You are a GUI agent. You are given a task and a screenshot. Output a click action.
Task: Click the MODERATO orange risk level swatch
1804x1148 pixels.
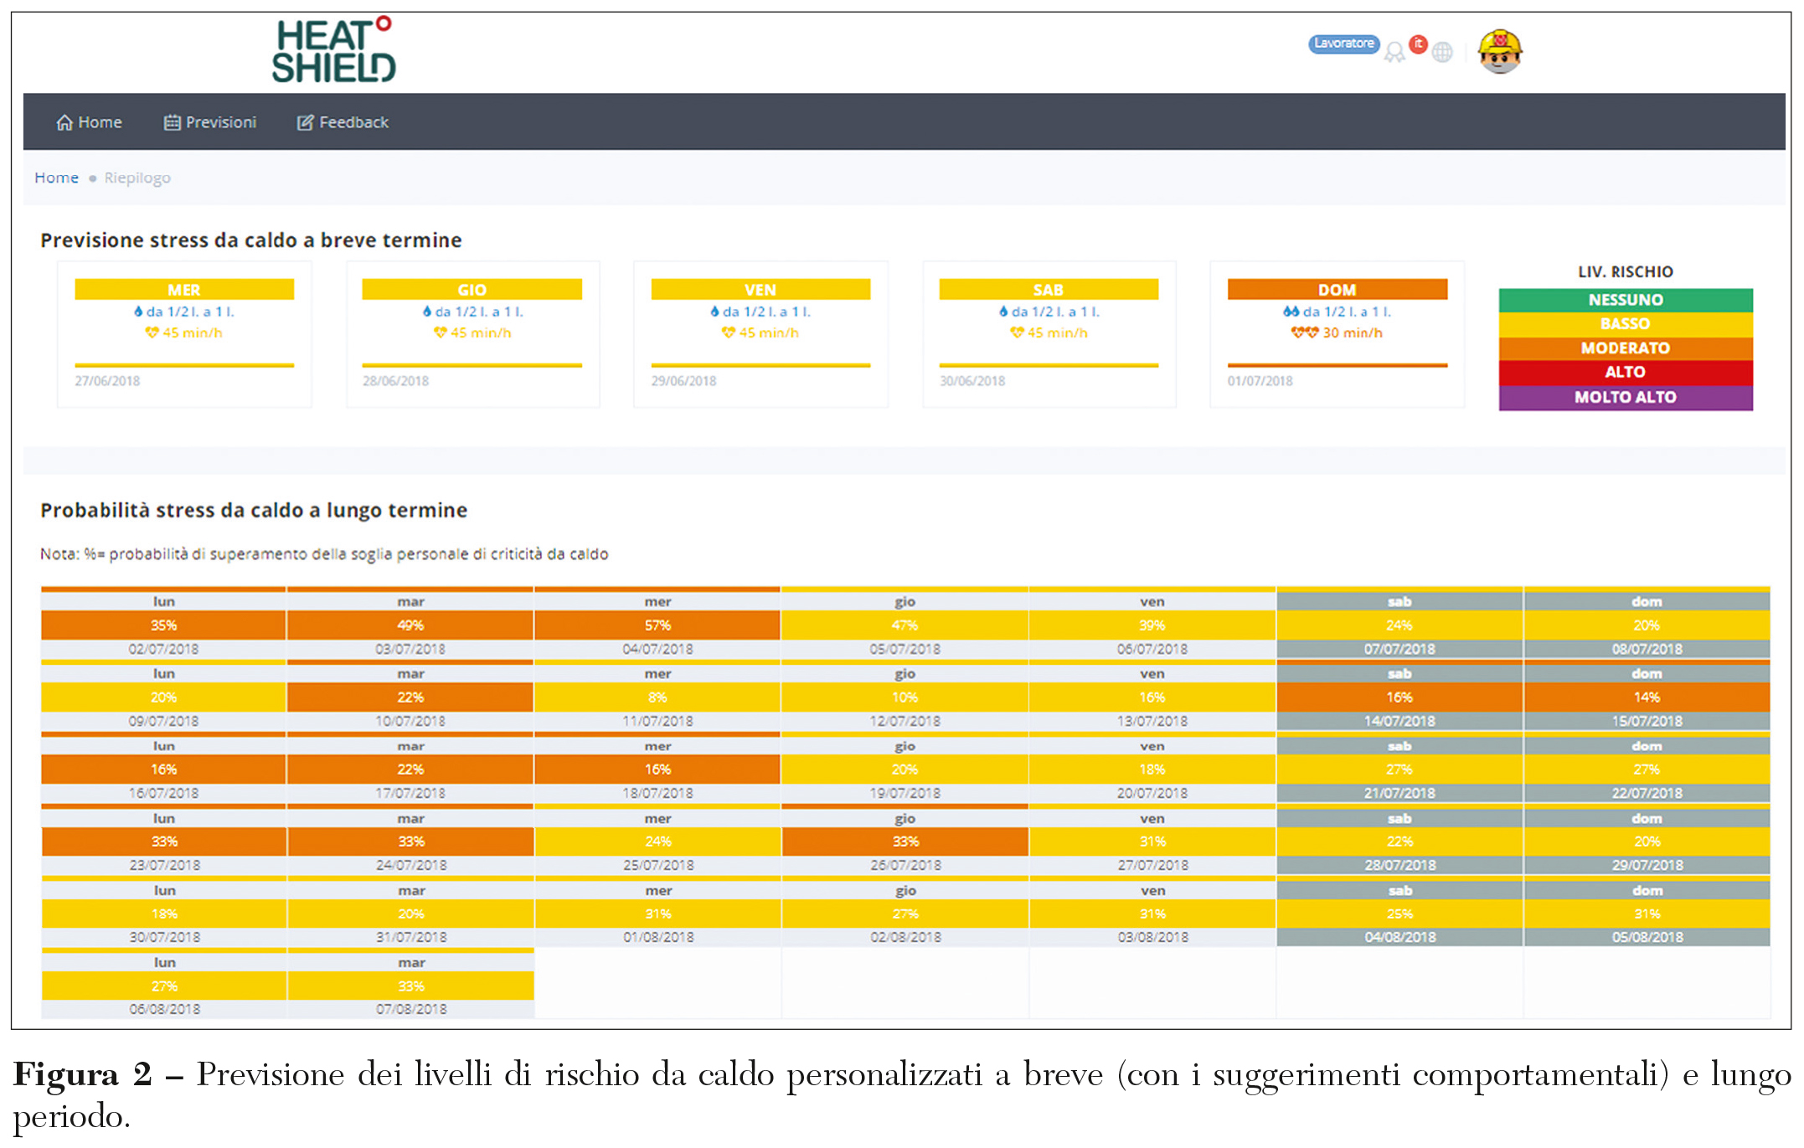tap(1625, 348)
